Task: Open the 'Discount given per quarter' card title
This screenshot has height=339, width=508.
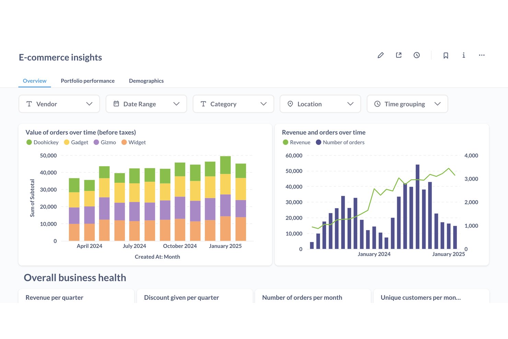Action: pos(181,297)
